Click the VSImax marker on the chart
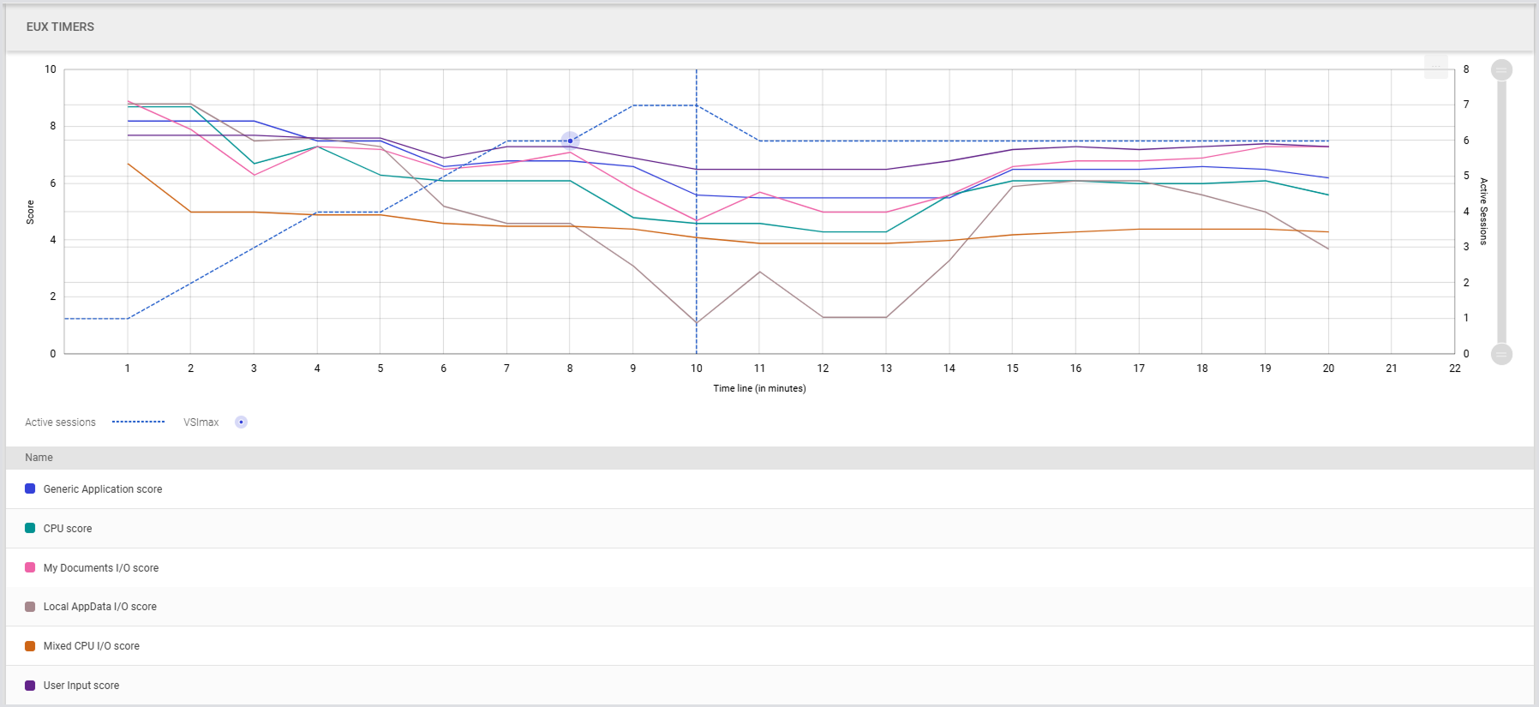Viewport: 1539px width, 707px height. coord(570,141)
